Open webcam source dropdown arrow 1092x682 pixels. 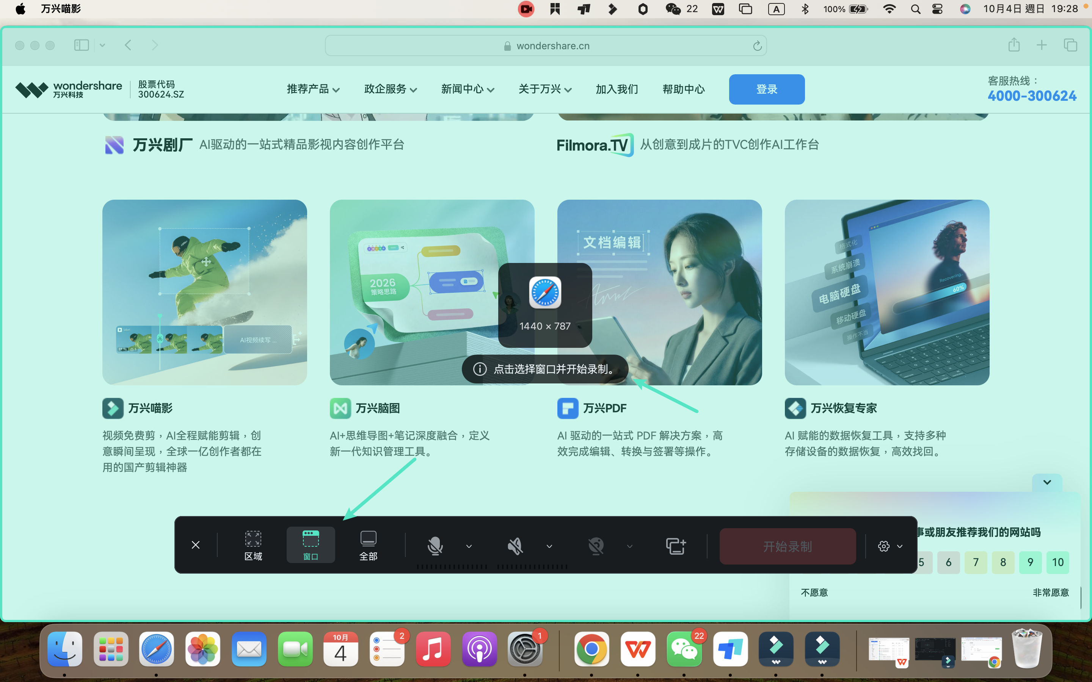coord(629,546)
